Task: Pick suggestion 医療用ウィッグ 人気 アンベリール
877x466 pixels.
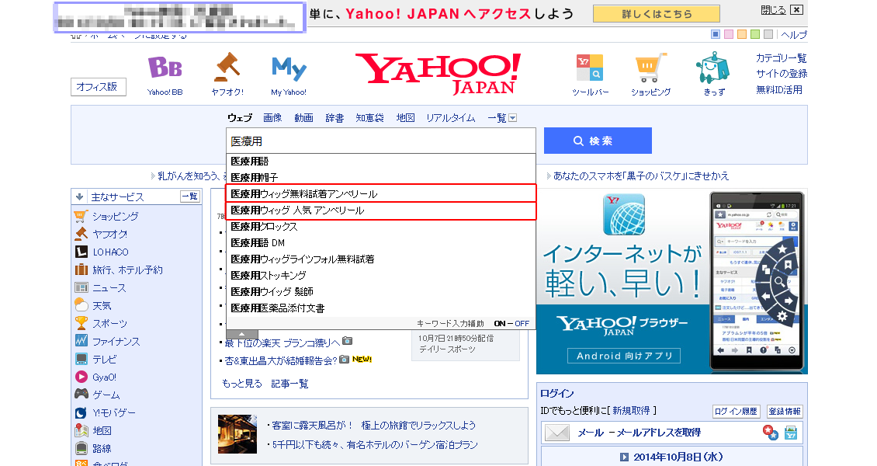Action: [381, 210]
